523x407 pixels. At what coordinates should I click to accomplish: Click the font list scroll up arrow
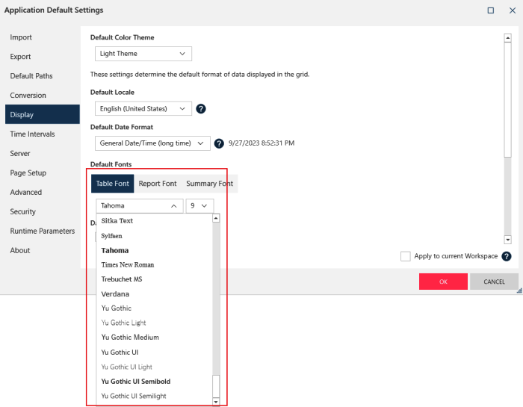[216, 218]
